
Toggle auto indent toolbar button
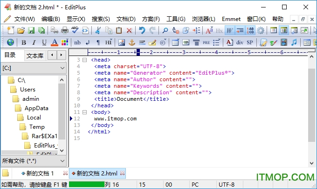coord(240,30)
